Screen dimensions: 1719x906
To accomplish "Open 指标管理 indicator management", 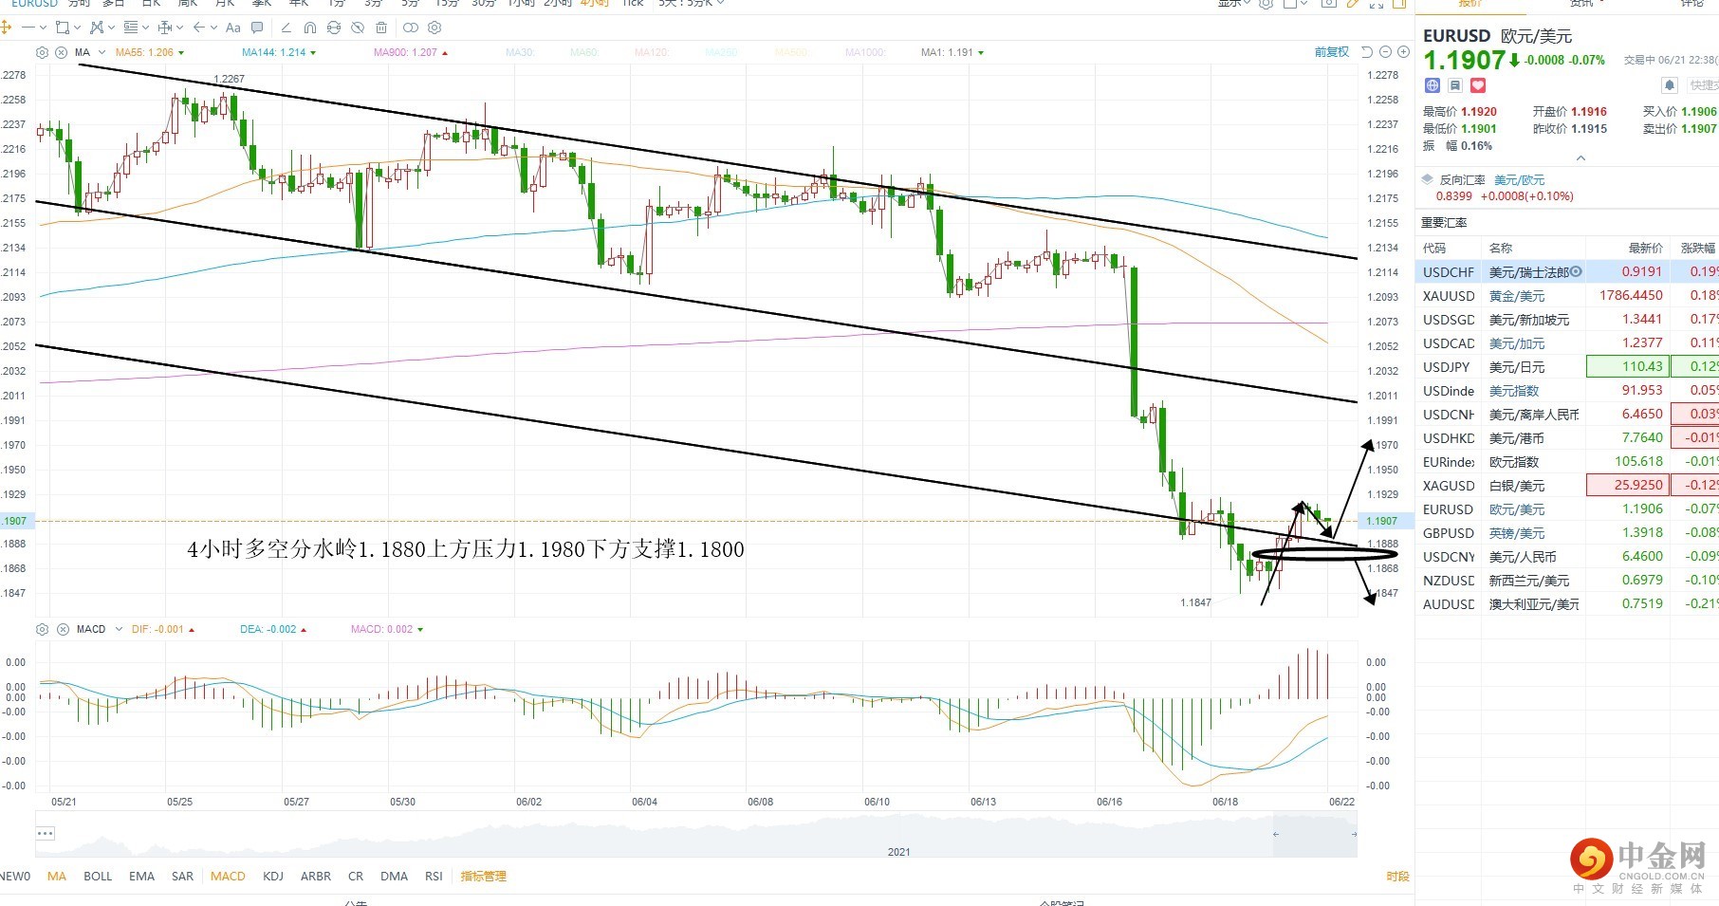I will pos(484,876).
